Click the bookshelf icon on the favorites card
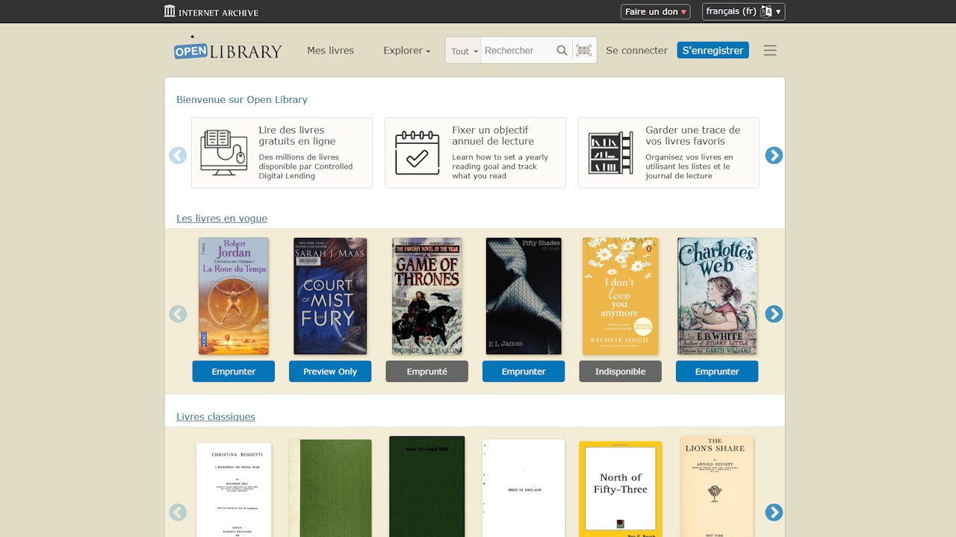 [x=609, y=152]
